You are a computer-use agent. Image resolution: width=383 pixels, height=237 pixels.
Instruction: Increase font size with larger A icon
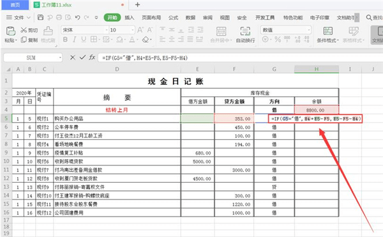pos(140,30)
